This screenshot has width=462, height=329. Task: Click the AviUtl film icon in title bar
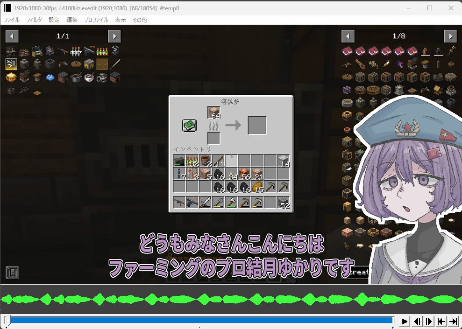pos(7,8)
